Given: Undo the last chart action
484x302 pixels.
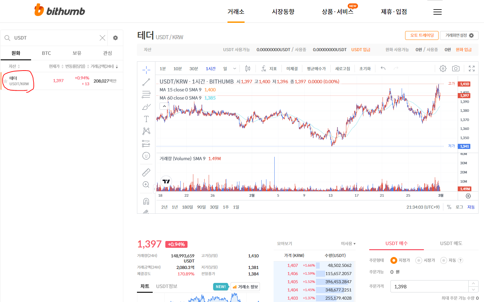Looking at the screenshot, I should 383,69.
